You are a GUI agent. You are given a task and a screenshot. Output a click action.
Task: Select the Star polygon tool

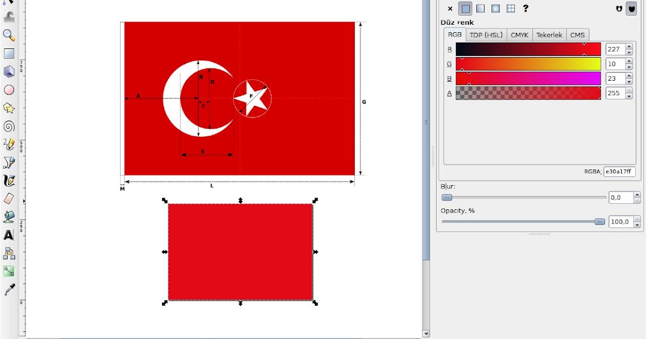click(x=9, y=108)
